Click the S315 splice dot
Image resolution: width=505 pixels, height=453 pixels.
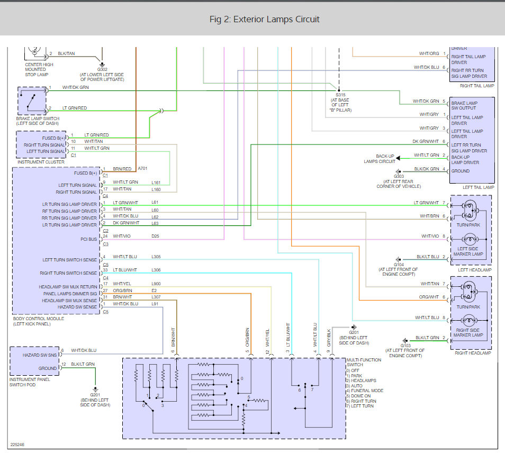click(339, 90)
